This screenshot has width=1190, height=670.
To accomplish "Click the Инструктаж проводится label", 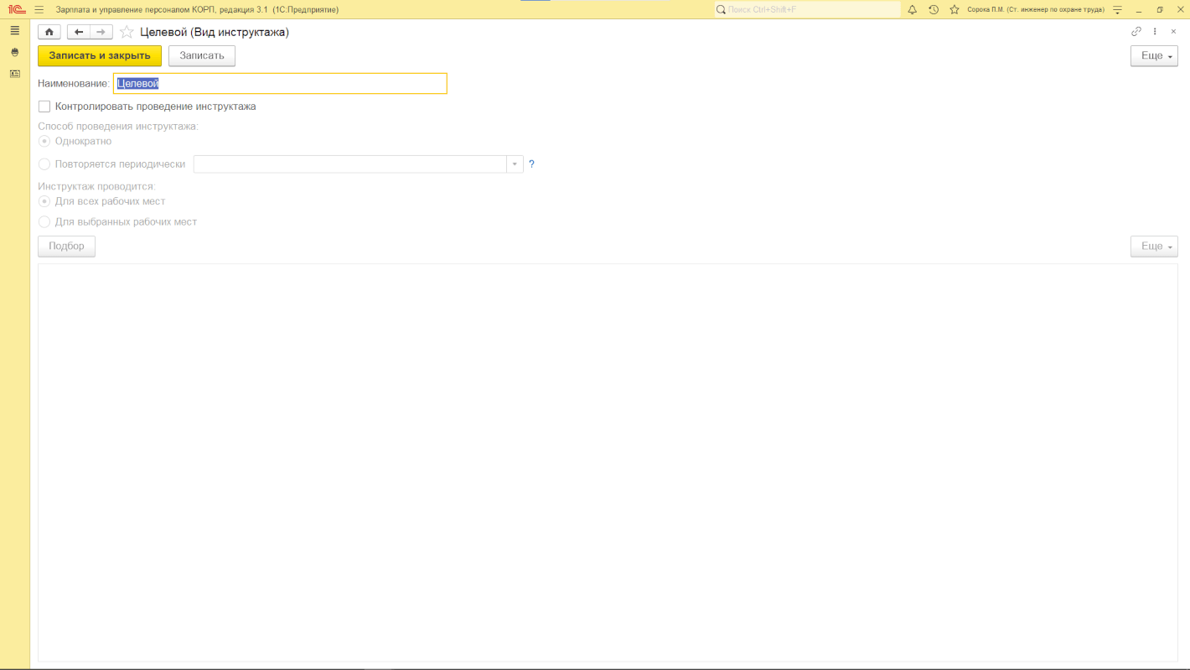I will click(97, 186).
